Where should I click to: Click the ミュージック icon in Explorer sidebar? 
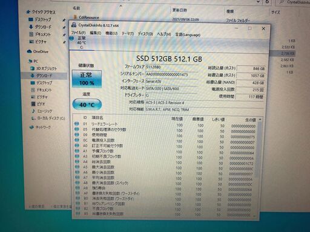coord(33,111)
